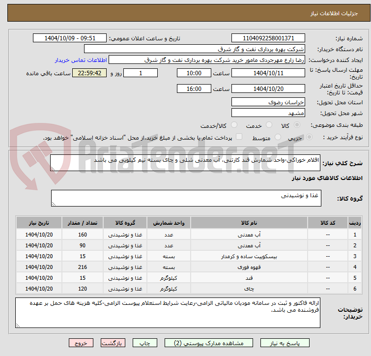Screen dimensions: 371x356
Task: Toggle the اسناد خزانه اسلامی payment checkbox
Action: click(239, 137)
